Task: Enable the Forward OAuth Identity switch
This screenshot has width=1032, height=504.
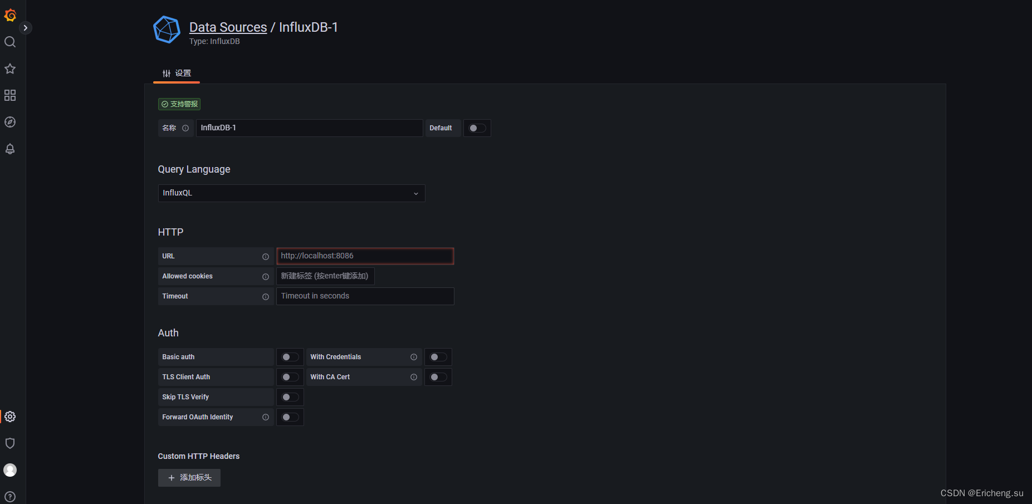Action: point(290,417)
